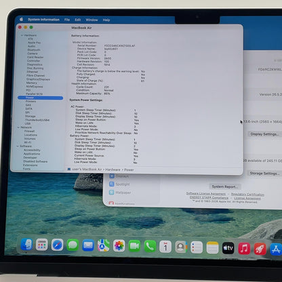Open the Notes app in Dock
Screen dimensions: 282x282
212,247
